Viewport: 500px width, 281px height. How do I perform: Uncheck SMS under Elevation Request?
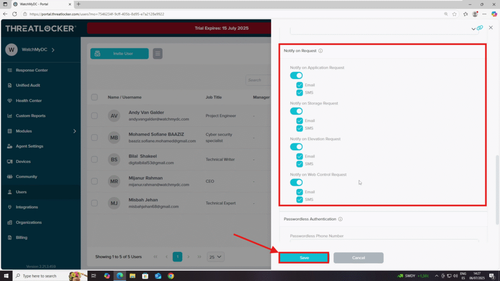[x=299, y=164]
